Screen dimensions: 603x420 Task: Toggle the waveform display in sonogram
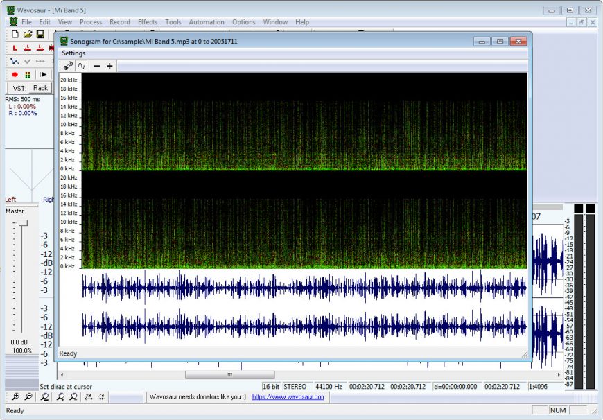pyautogui.click(x=81, y=66)
